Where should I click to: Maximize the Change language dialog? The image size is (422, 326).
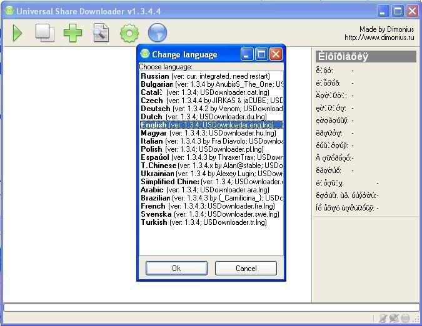(261, 54)
